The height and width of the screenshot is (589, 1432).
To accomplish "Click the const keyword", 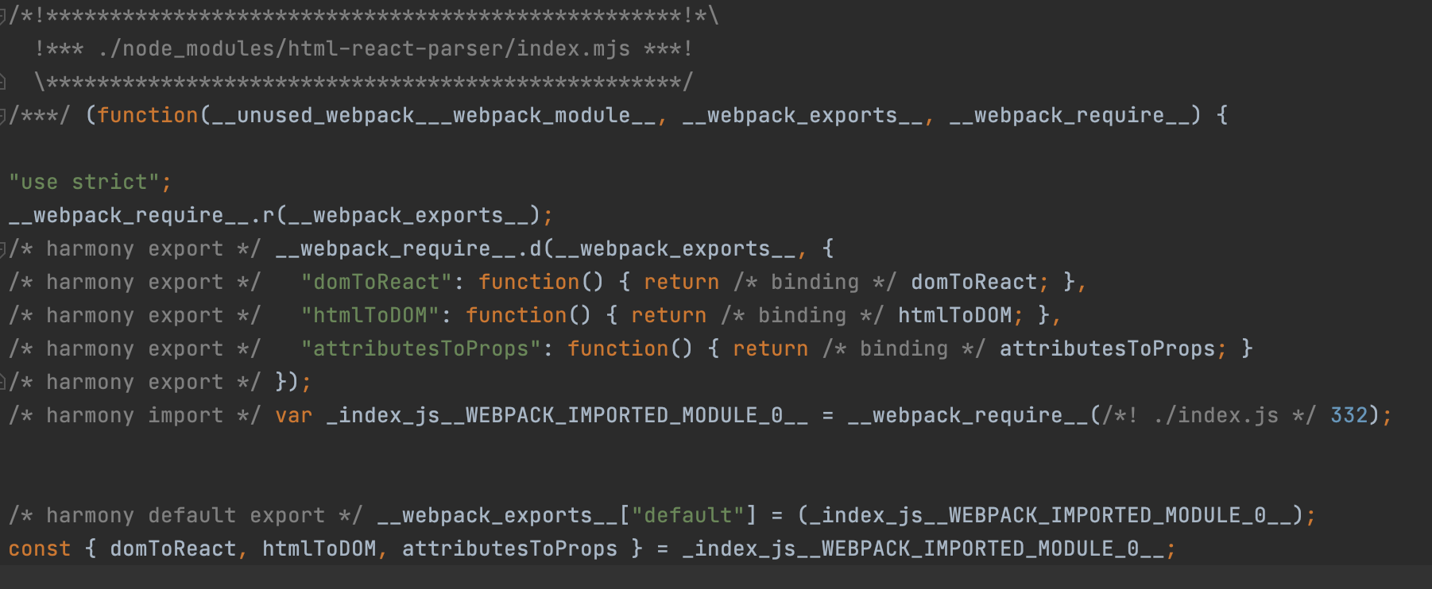I will pos(40,549).
